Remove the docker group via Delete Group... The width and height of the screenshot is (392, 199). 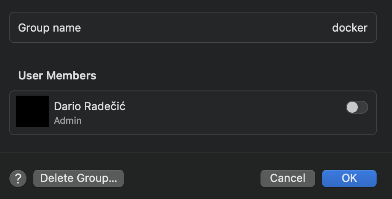coord(79,179)
